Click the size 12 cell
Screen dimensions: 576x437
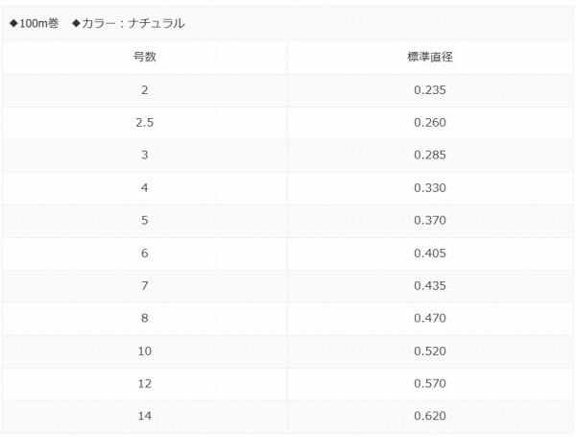pos(144,384)
